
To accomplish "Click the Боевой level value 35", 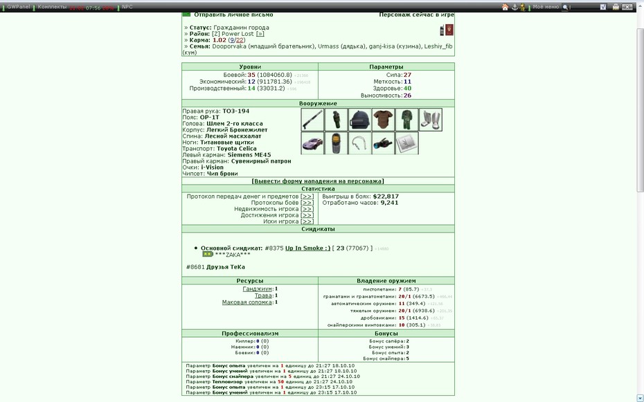I will tap(251, 75).
